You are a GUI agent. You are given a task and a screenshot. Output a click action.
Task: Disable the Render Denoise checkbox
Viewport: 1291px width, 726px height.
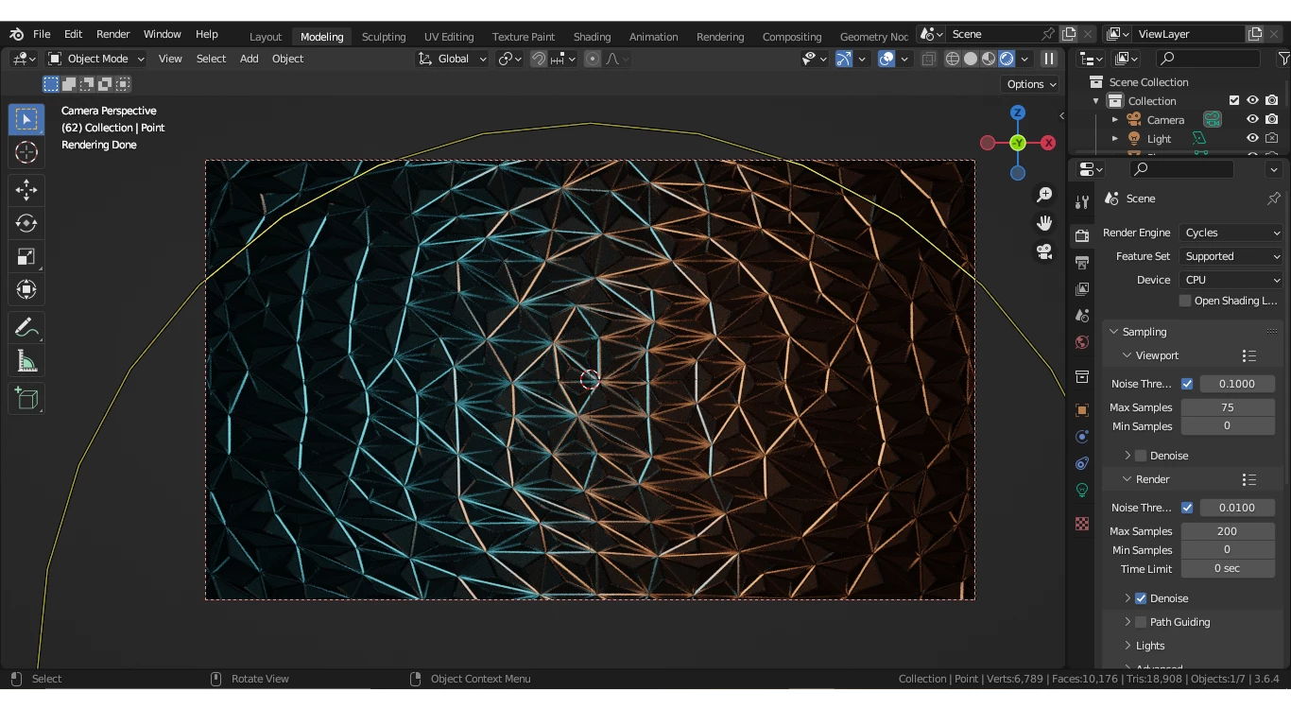click(x=1141, y=598)
